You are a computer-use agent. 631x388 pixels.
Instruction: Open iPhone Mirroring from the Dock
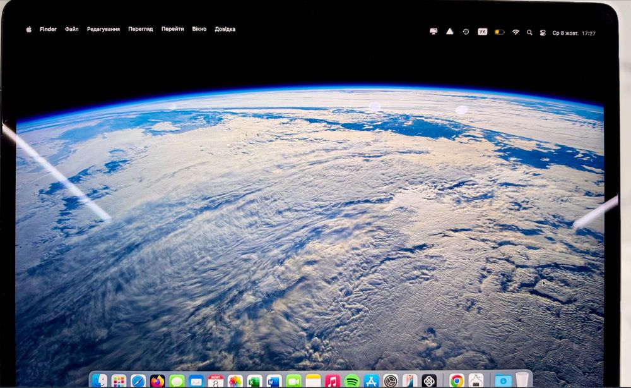[x=410, y=381]
